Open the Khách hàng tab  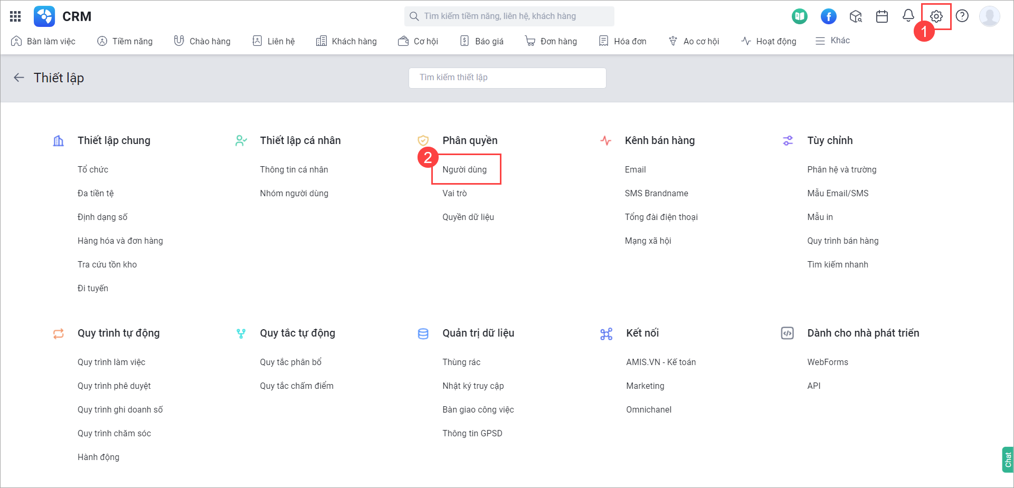pyautogui.click(x=346, y=41)
